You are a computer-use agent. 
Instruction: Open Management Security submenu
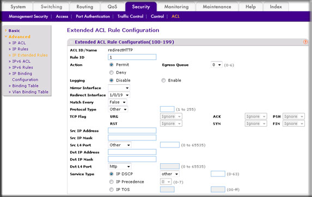(28, 16)
